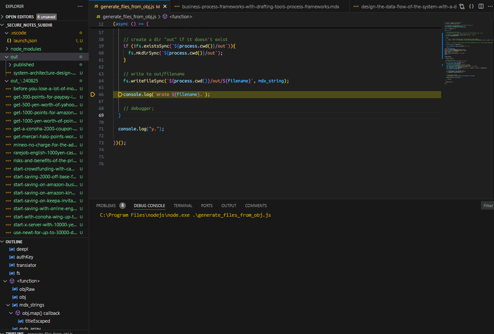Open launch.json in the explorer
Image resolution: width=494 pixels, height=334 pixels.
coord(25,41)
